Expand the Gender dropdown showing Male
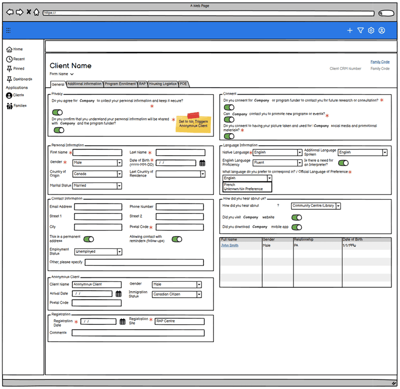 [x=119, y=163]
